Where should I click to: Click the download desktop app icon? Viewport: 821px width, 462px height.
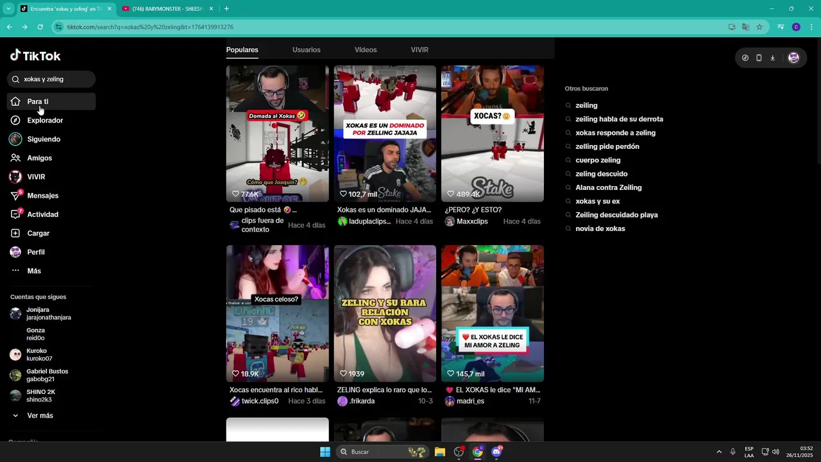pos(772,58)
